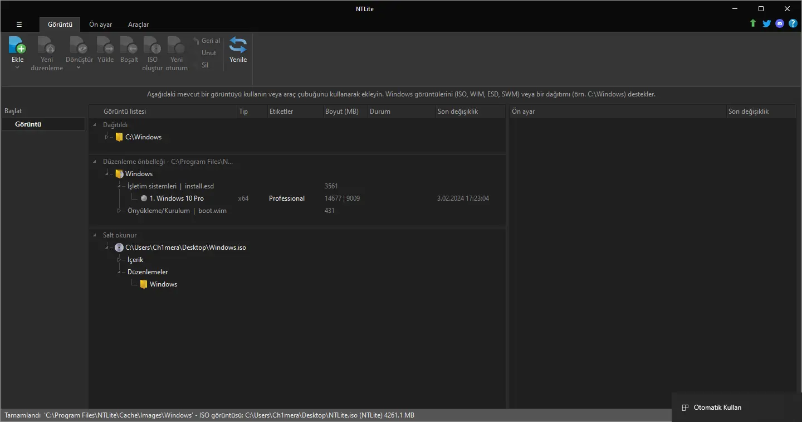Click the Tamamlandı status bar message

coord(209,415)
